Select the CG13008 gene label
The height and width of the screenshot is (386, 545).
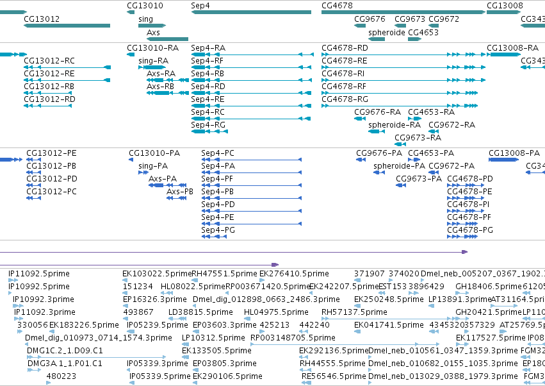click(505, 6)
